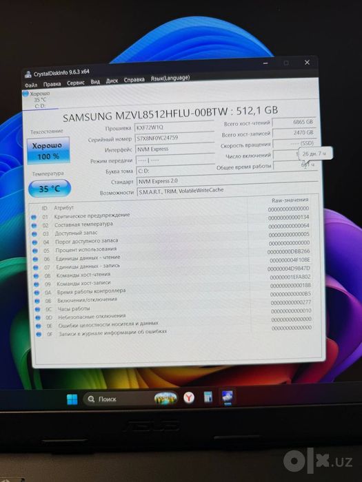Click the drive letter field C: D:
The width and height of the screenshot is (362, 482).
(x=175, y=171)
